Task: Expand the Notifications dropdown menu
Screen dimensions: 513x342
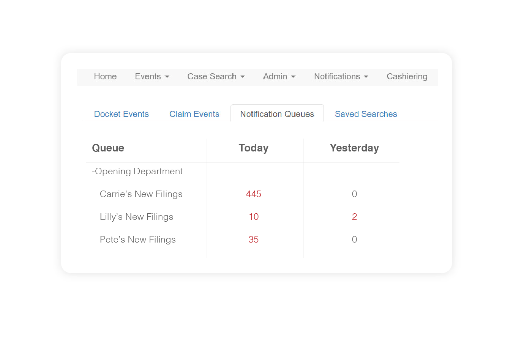Action: (341, 77)
